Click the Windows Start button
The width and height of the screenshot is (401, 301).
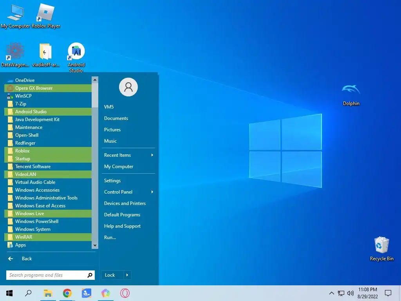[x=9, y=293]
